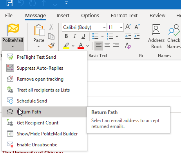Click the Save icon in title bar

[x=10, y=3]
